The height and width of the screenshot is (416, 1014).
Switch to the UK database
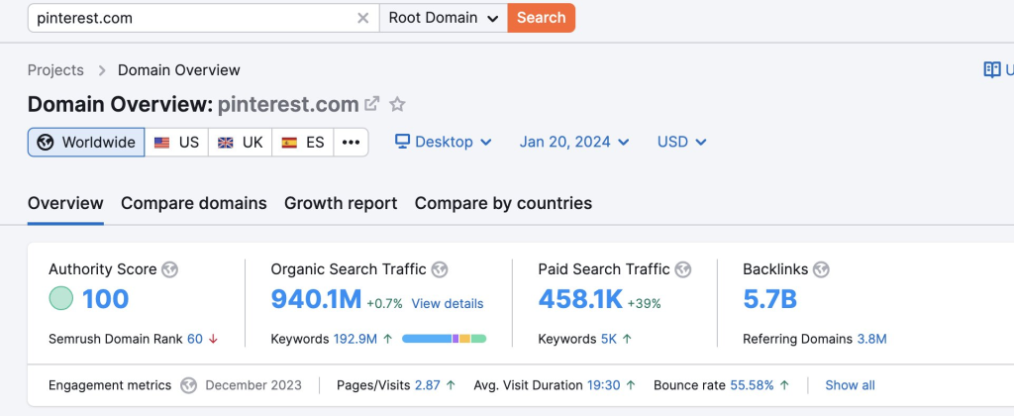[x=240, y=142]
